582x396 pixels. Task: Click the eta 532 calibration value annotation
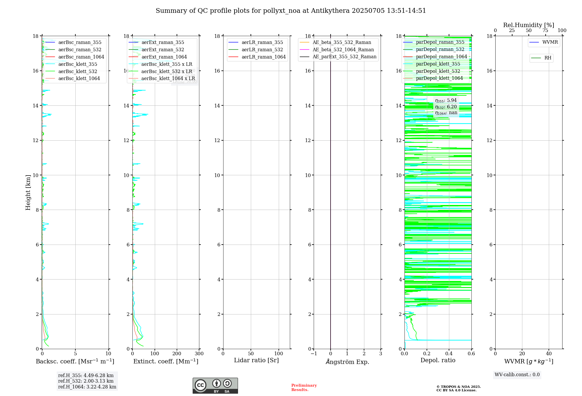[x=446, y=107]
